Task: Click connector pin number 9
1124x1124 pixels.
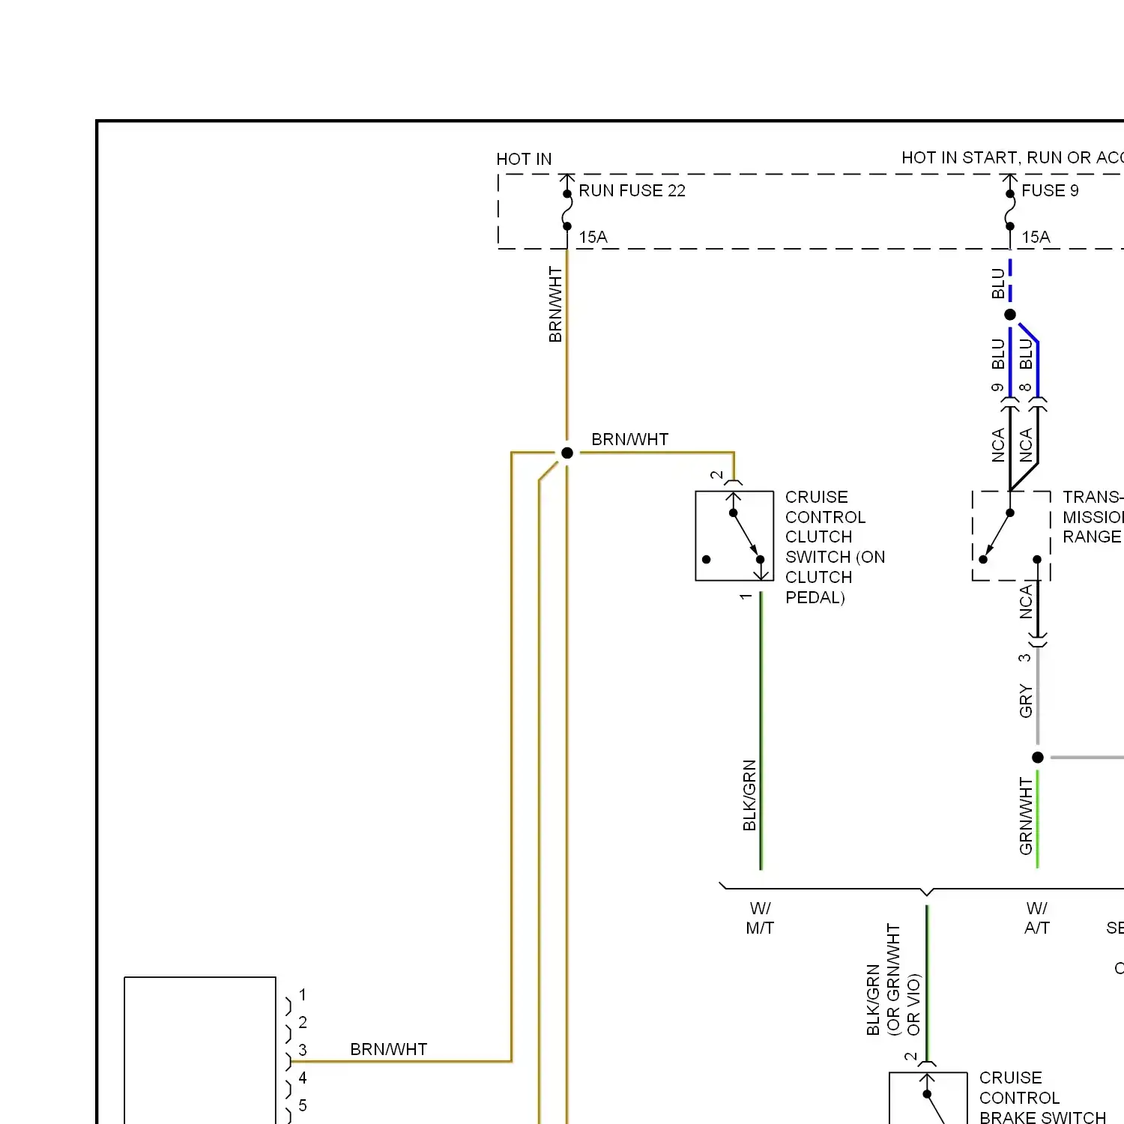Action: point(998,387)
